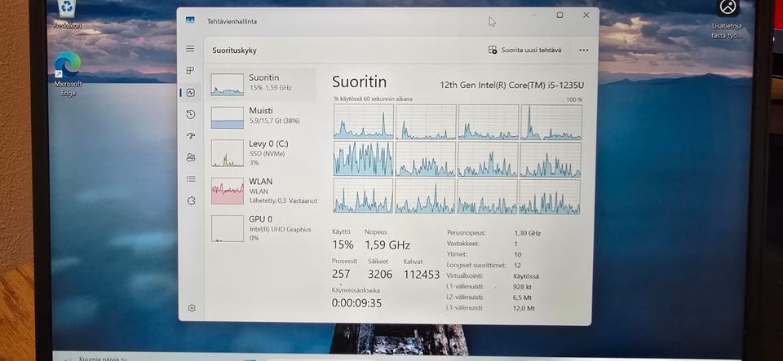Click the Intel(R) UHD Graphics text
The width and height of the screenshot is (783, 361).
pyautogui.click(x=280, y=230)
